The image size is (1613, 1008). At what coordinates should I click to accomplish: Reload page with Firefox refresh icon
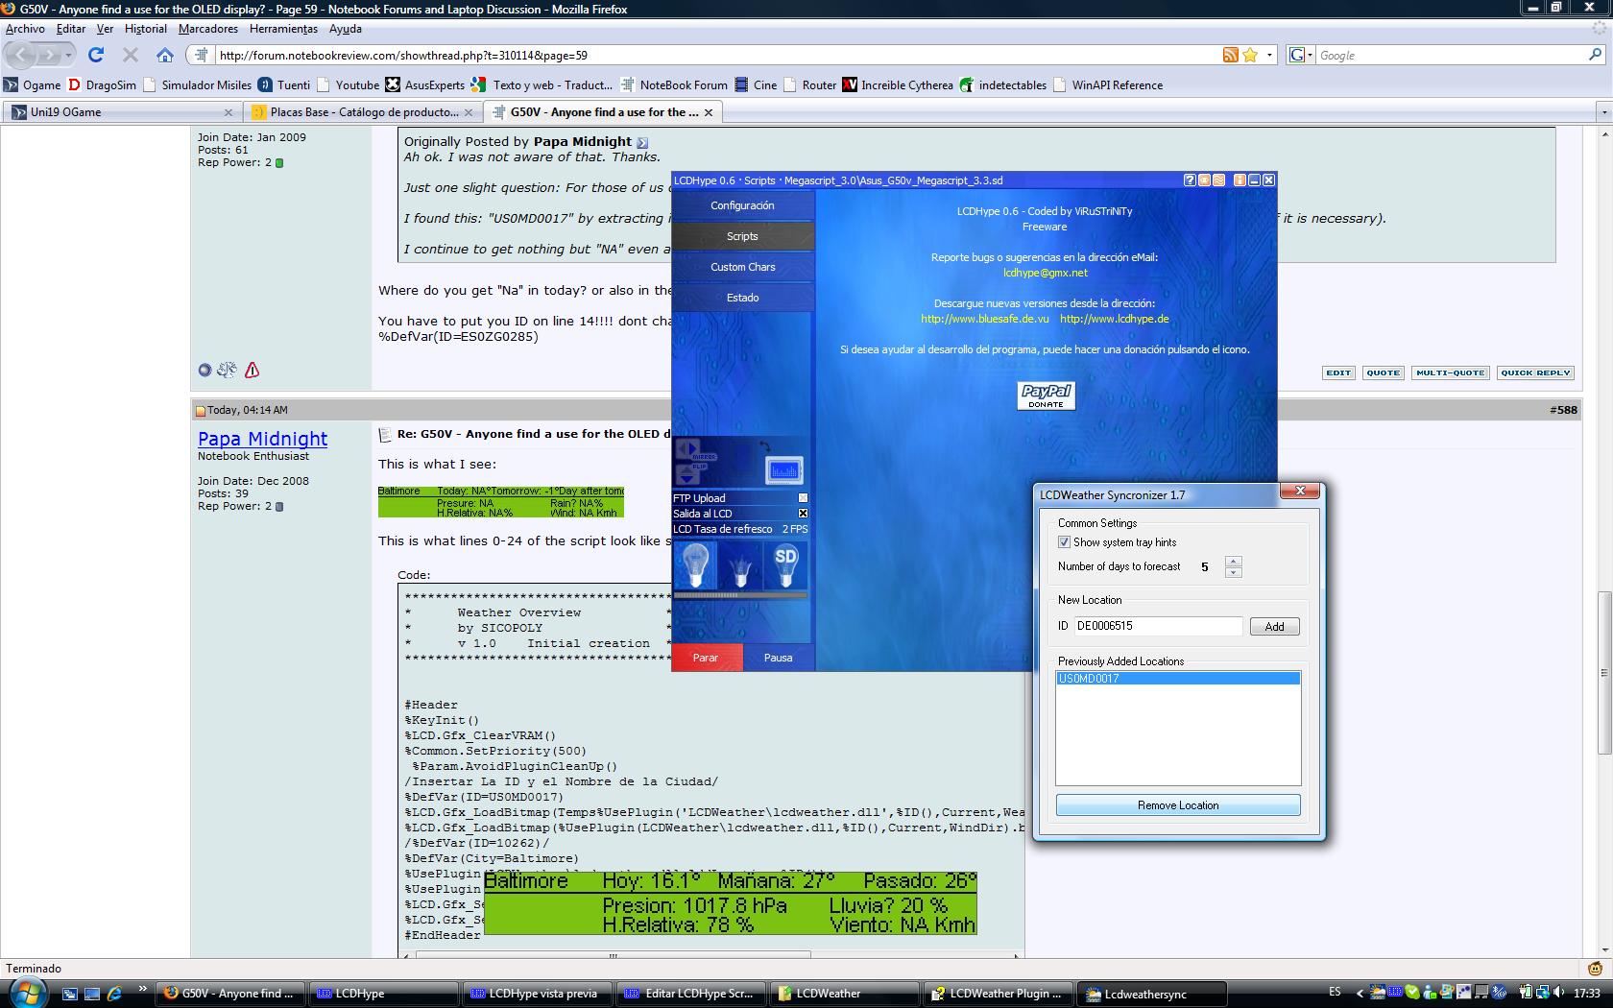coord(96,55)
